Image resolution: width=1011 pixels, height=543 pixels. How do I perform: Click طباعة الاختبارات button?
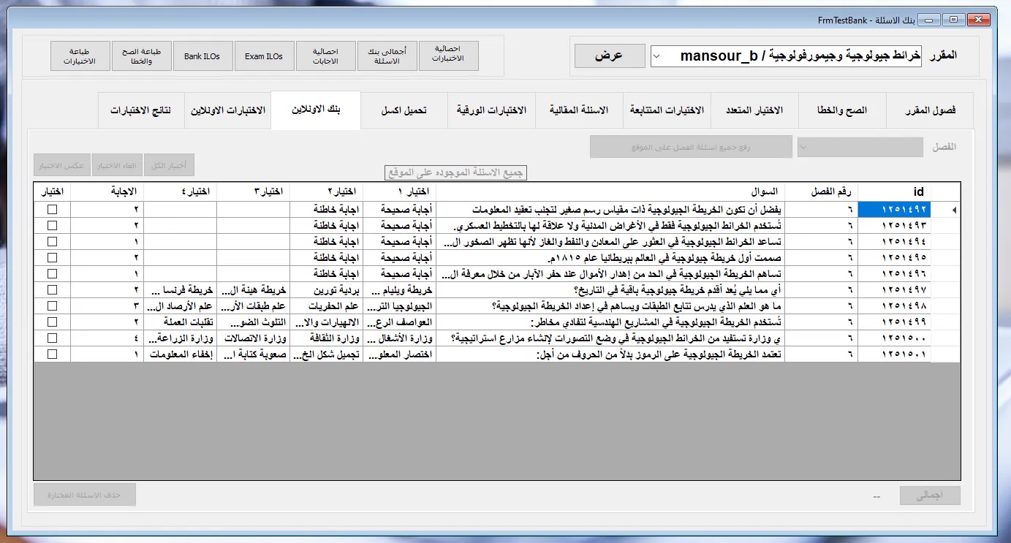coord(80,56)
